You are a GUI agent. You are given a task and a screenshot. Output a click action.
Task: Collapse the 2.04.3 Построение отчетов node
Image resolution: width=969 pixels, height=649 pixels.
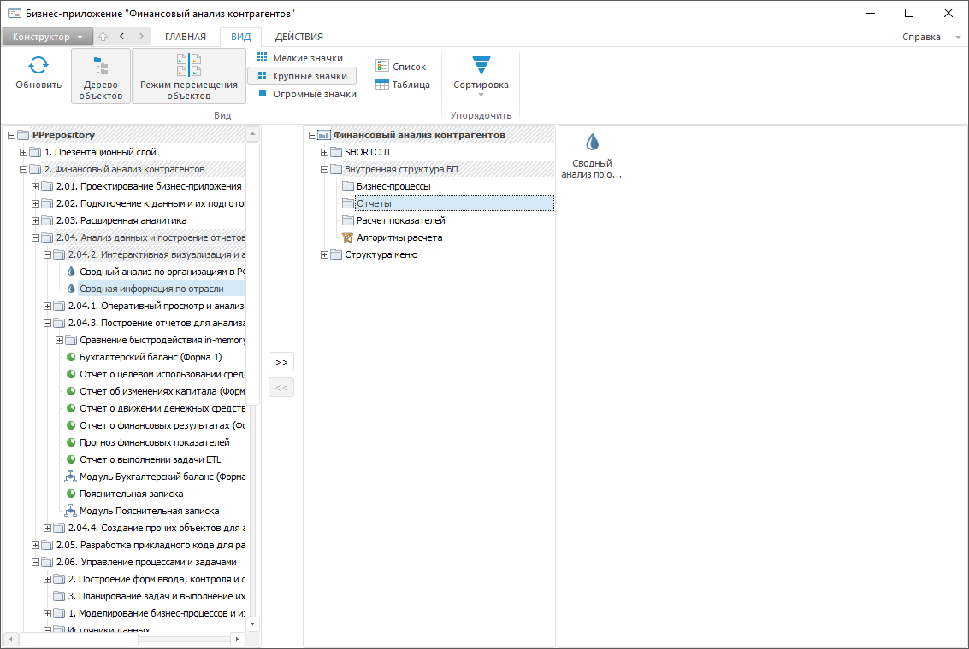[x=48, y=323]
